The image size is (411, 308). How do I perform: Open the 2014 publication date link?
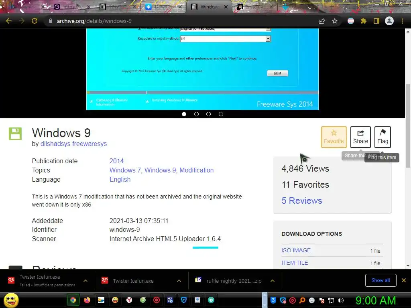point(116,161)
